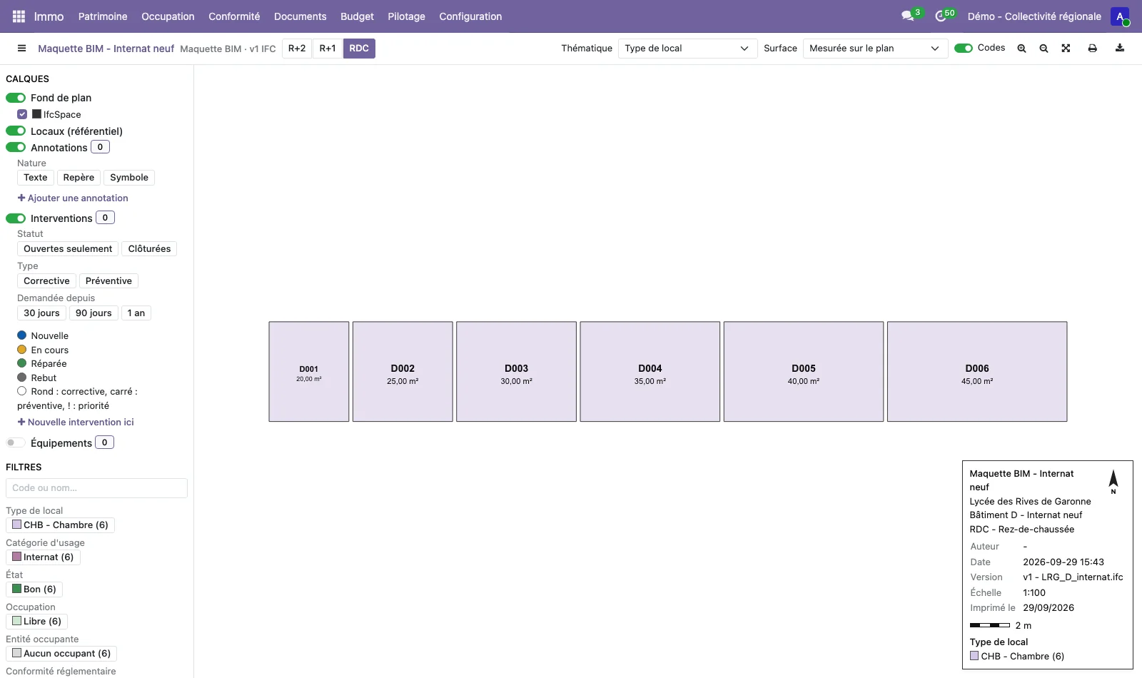Zoom in on the plan
The height and width of the screenshot is (678, 1142).
click(1021, 49)
